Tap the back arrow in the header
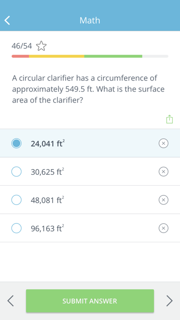This screenshot has width=180, height=320. point(7,20)
